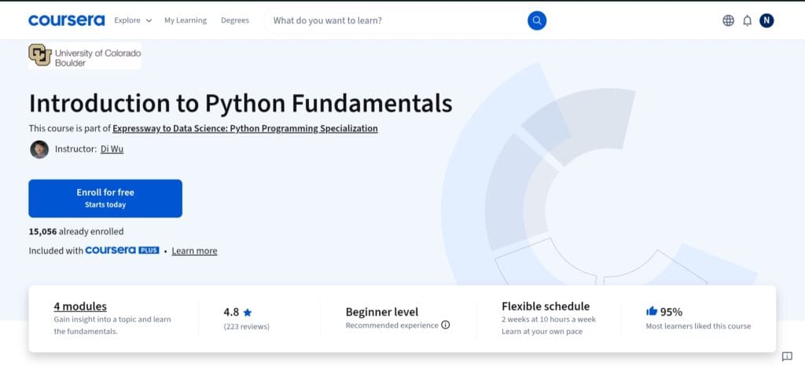Click the Coursera Plus logo
Screen dimensions: 805x378
click(122, 250)
